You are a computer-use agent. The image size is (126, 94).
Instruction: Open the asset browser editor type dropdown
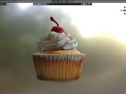tap(35, 4)
